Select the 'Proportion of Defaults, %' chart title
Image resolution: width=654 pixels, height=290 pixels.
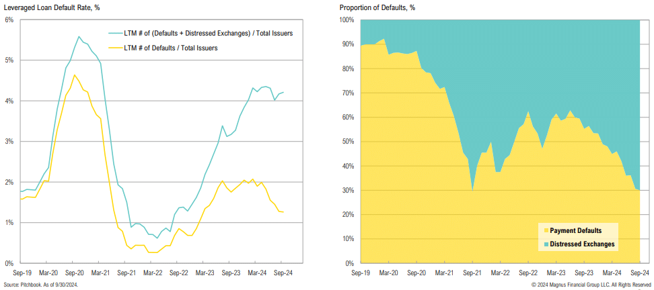pos(377,7)
